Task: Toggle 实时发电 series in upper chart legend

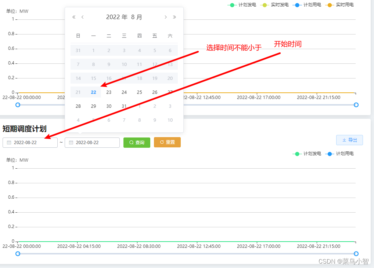Action: click(x=274, y=5)
